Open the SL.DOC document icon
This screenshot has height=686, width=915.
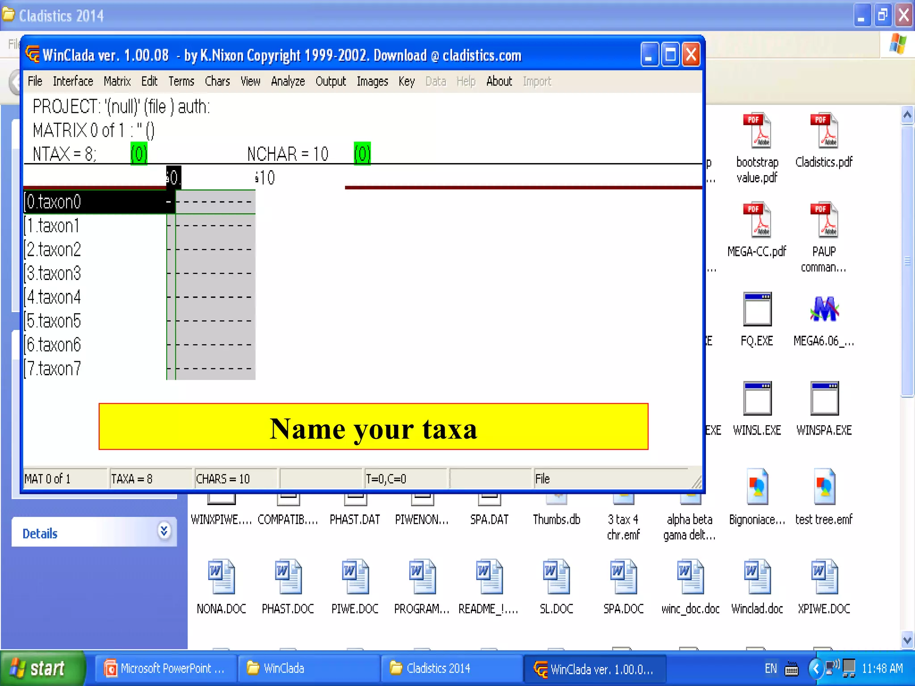point(556,577)
